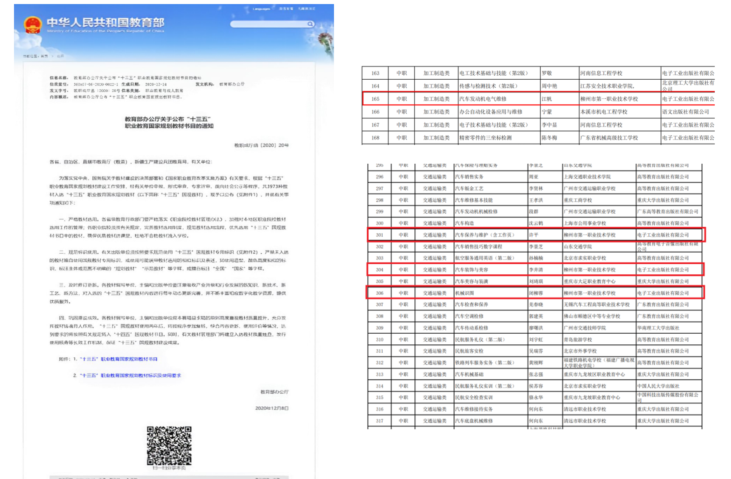This screenshot has width=731, height=479.
Task: Click the search magnifier icon
Action: (x=310, y=24)
